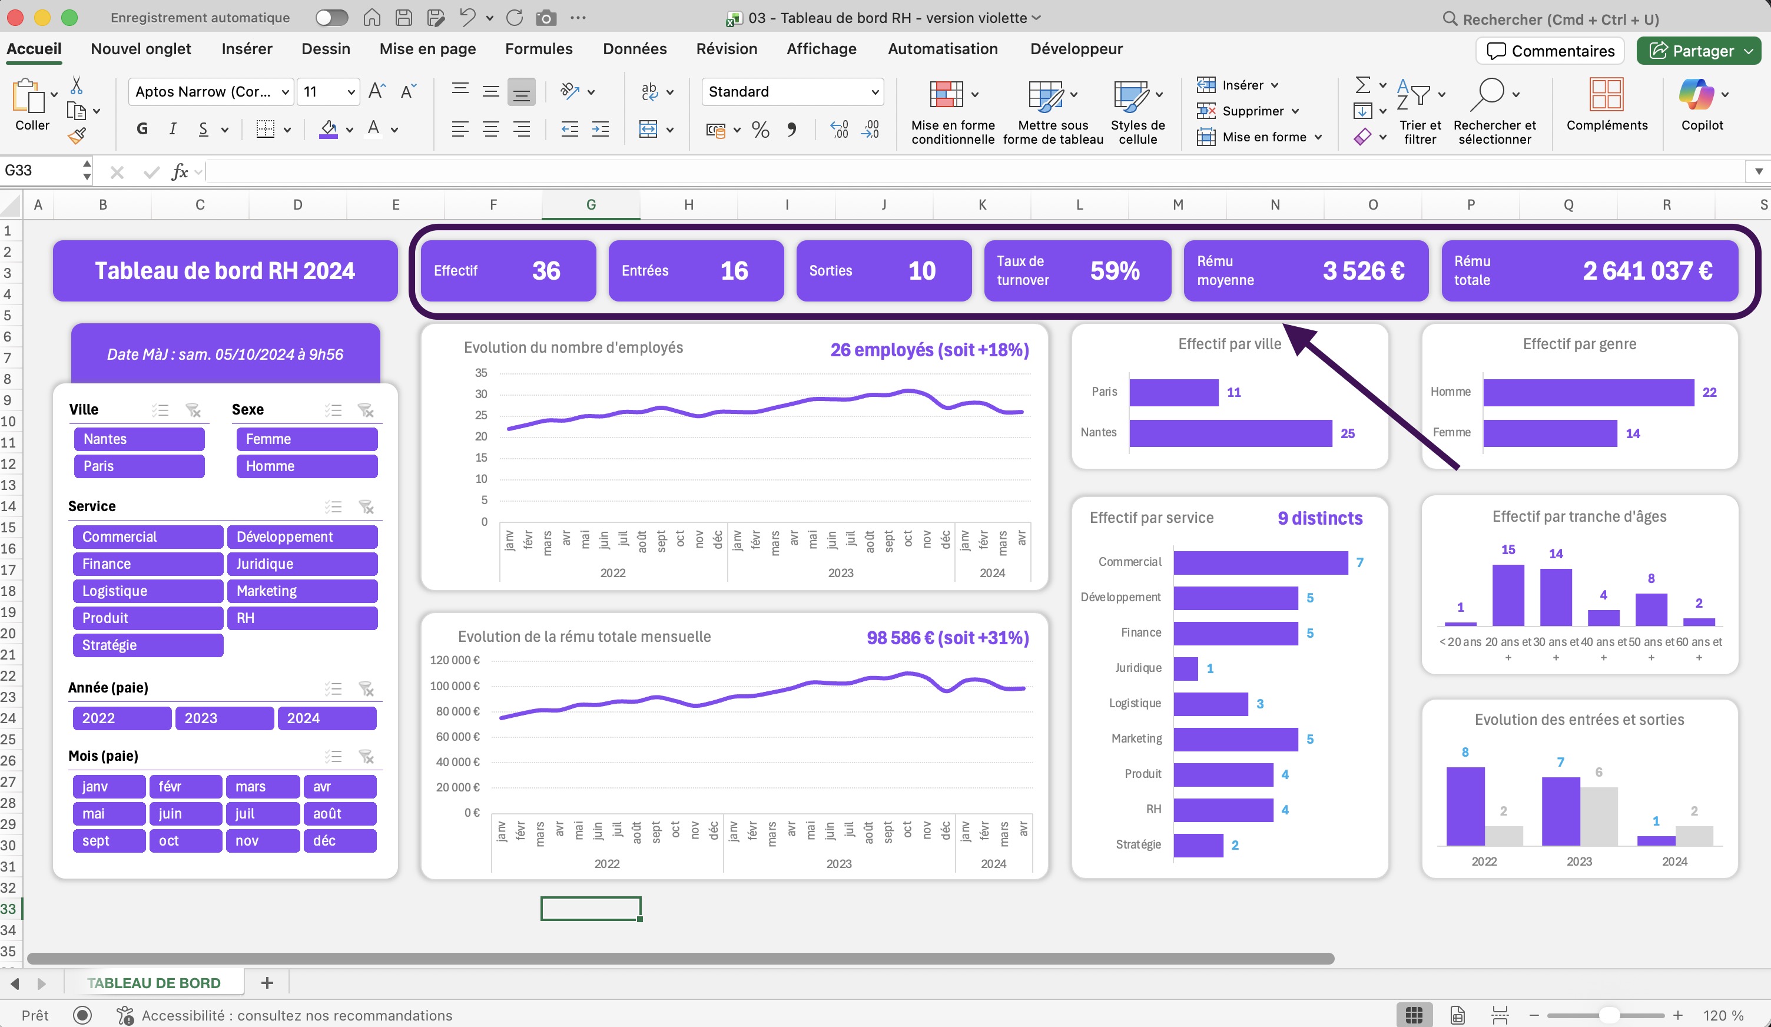Click the percent style icon
The width and height of the screenshot is (1771, 1027).
click(x=760, y=130)
